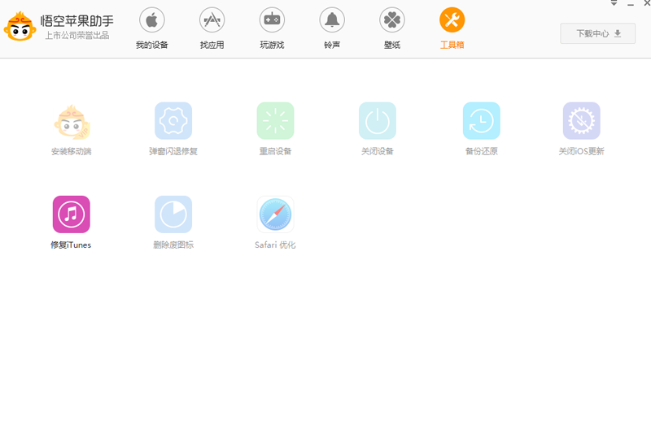Launch 弹窗闪退修复 repair tool

point(173,121)
